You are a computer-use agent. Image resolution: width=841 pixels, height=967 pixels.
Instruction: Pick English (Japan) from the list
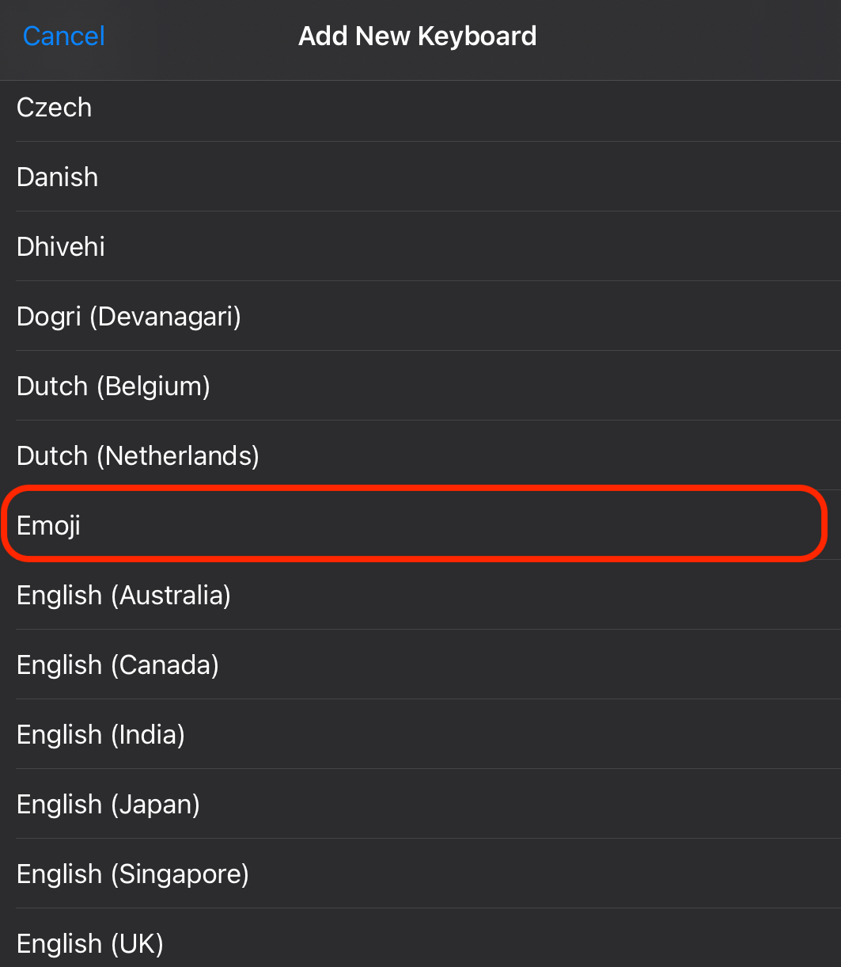pyautogui.click(x=108, y=805)
